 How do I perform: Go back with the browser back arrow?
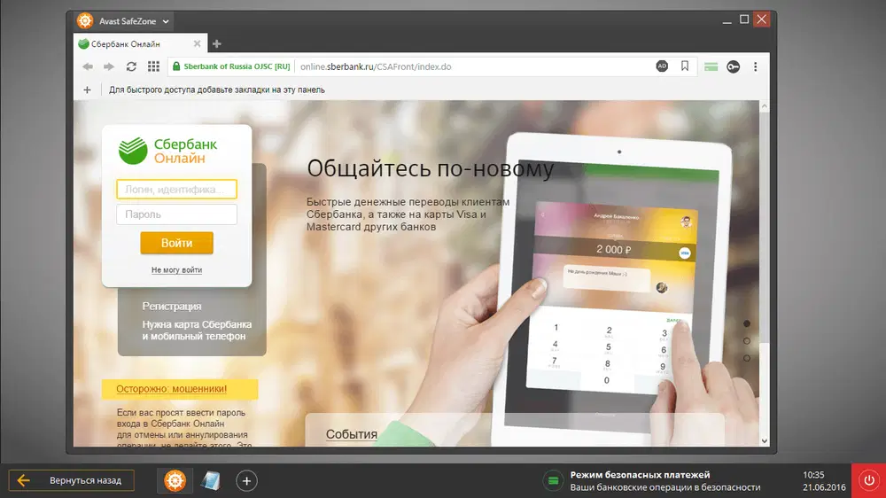pos(88,66)
